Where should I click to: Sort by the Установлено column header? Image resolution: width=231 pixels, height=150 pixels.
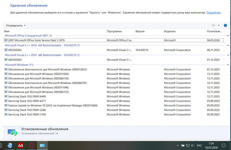[x=214, y=31]
